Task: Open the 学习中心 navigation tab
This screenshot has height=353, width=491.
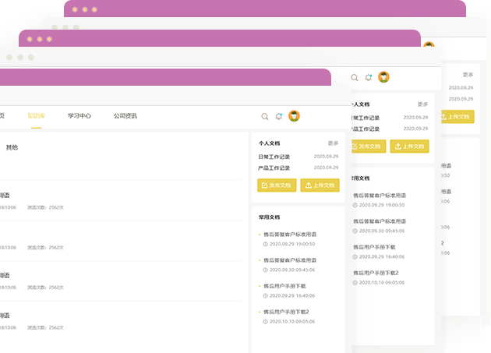Action: (79, 115)
